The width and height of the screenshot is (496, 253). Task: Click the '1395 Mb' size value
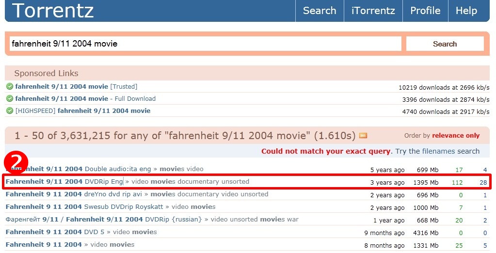pyautogui.click(x=426, y=182)
